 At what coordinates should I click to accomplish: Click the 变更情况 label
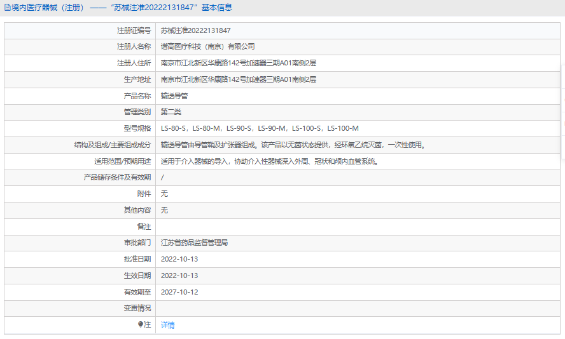[x=137, y=308]
